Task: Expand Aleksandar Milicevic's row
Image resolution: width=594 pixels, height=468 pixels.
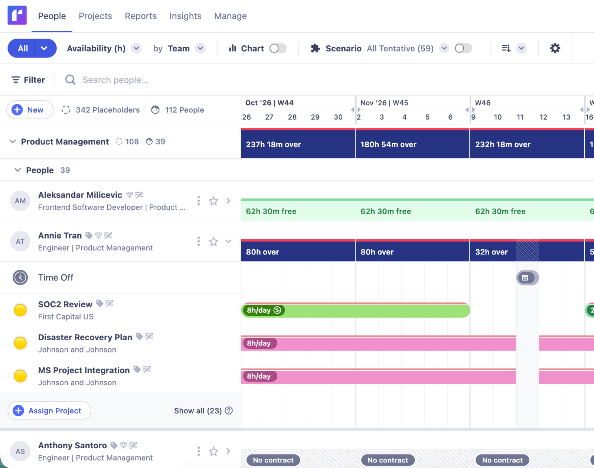Action: tap(228, 201)
